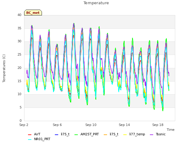193x145 pixels.
Task: Click the Sep 2 x-axis label
Action: click(x=24, y=125)
